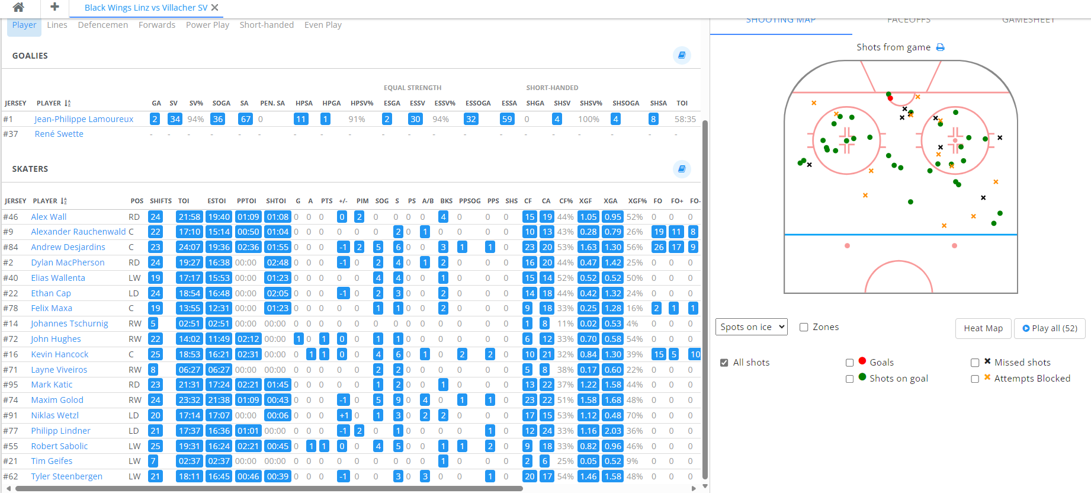
Task: Click the Skaters section book icon
Action: pyautogui.click(x=682, y=169)
